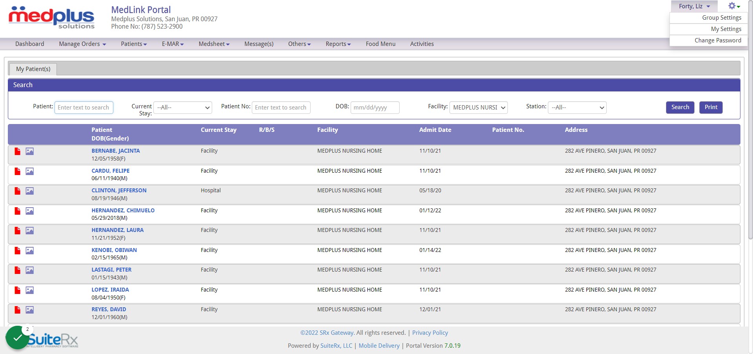Open photo icon for Bernabe, Jacinta
Viewport: 753px width, 354px height.
[30, 151]
